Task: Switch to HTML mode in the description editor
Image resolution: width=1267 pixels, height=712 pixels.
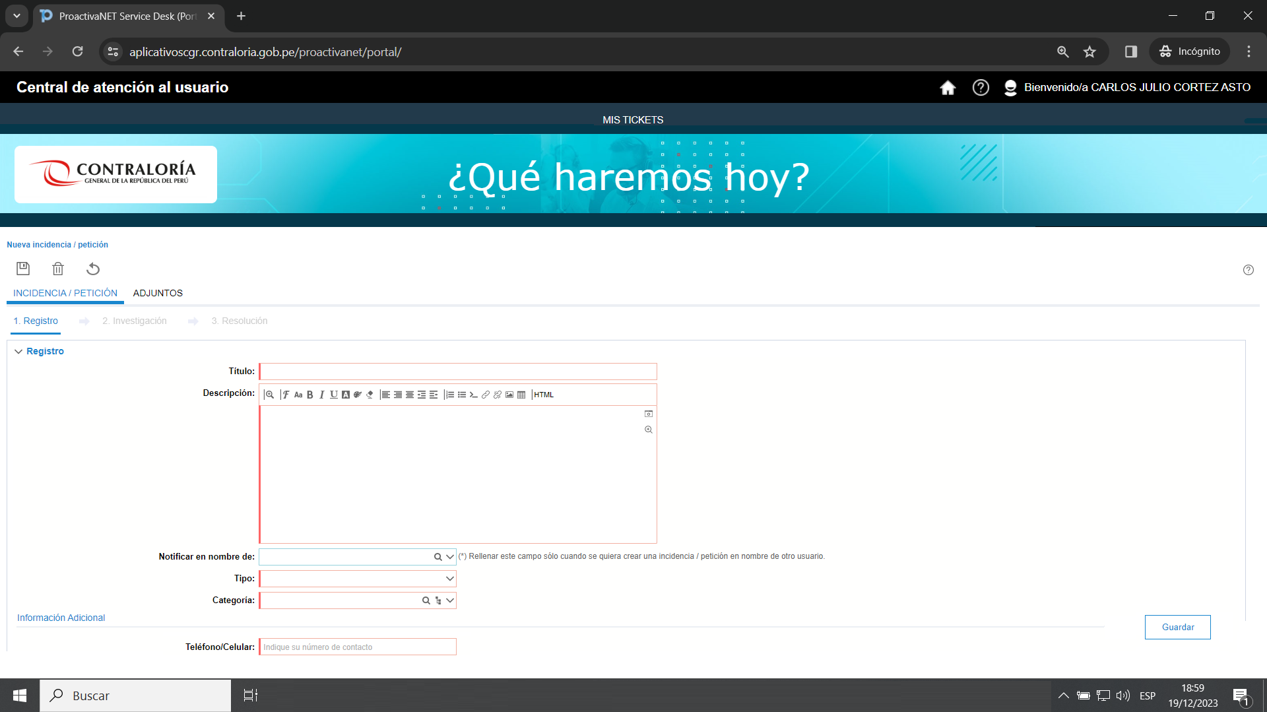Action: [544, 394]
